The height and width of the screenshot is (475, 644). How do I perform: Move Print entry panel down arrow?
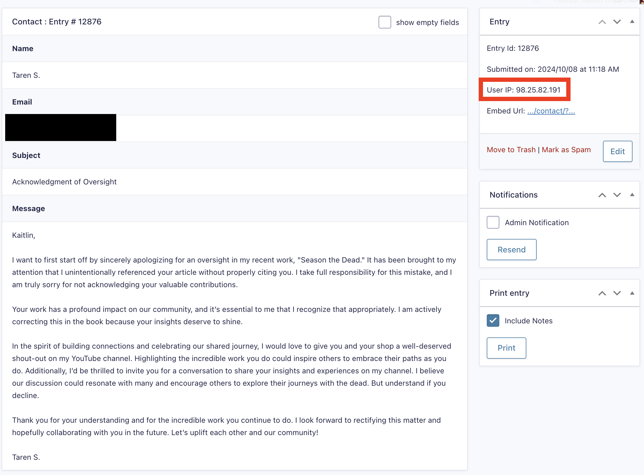(x=617, y=294)
